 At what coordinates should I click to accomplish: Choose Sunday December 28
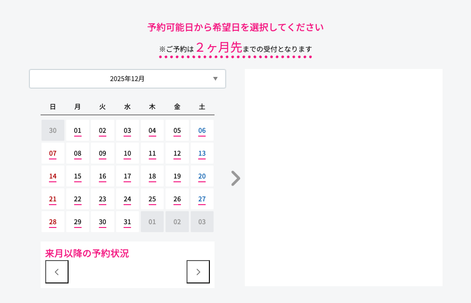click(53, 222)
